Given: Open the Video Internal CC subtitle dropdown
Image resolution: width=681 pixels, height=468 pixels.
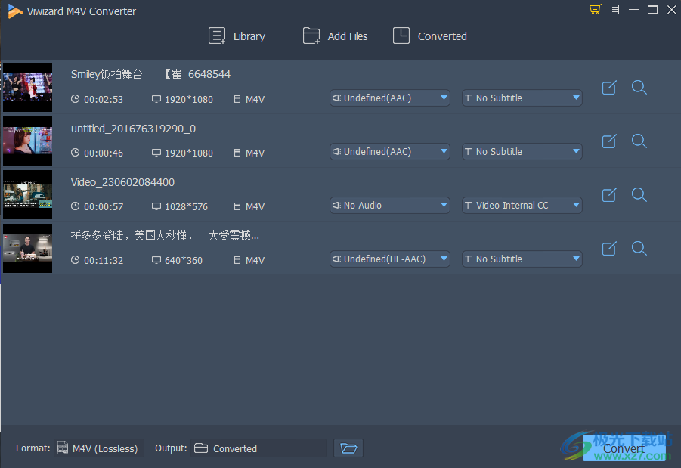Looking at the screenshot, I should point(522,205).
